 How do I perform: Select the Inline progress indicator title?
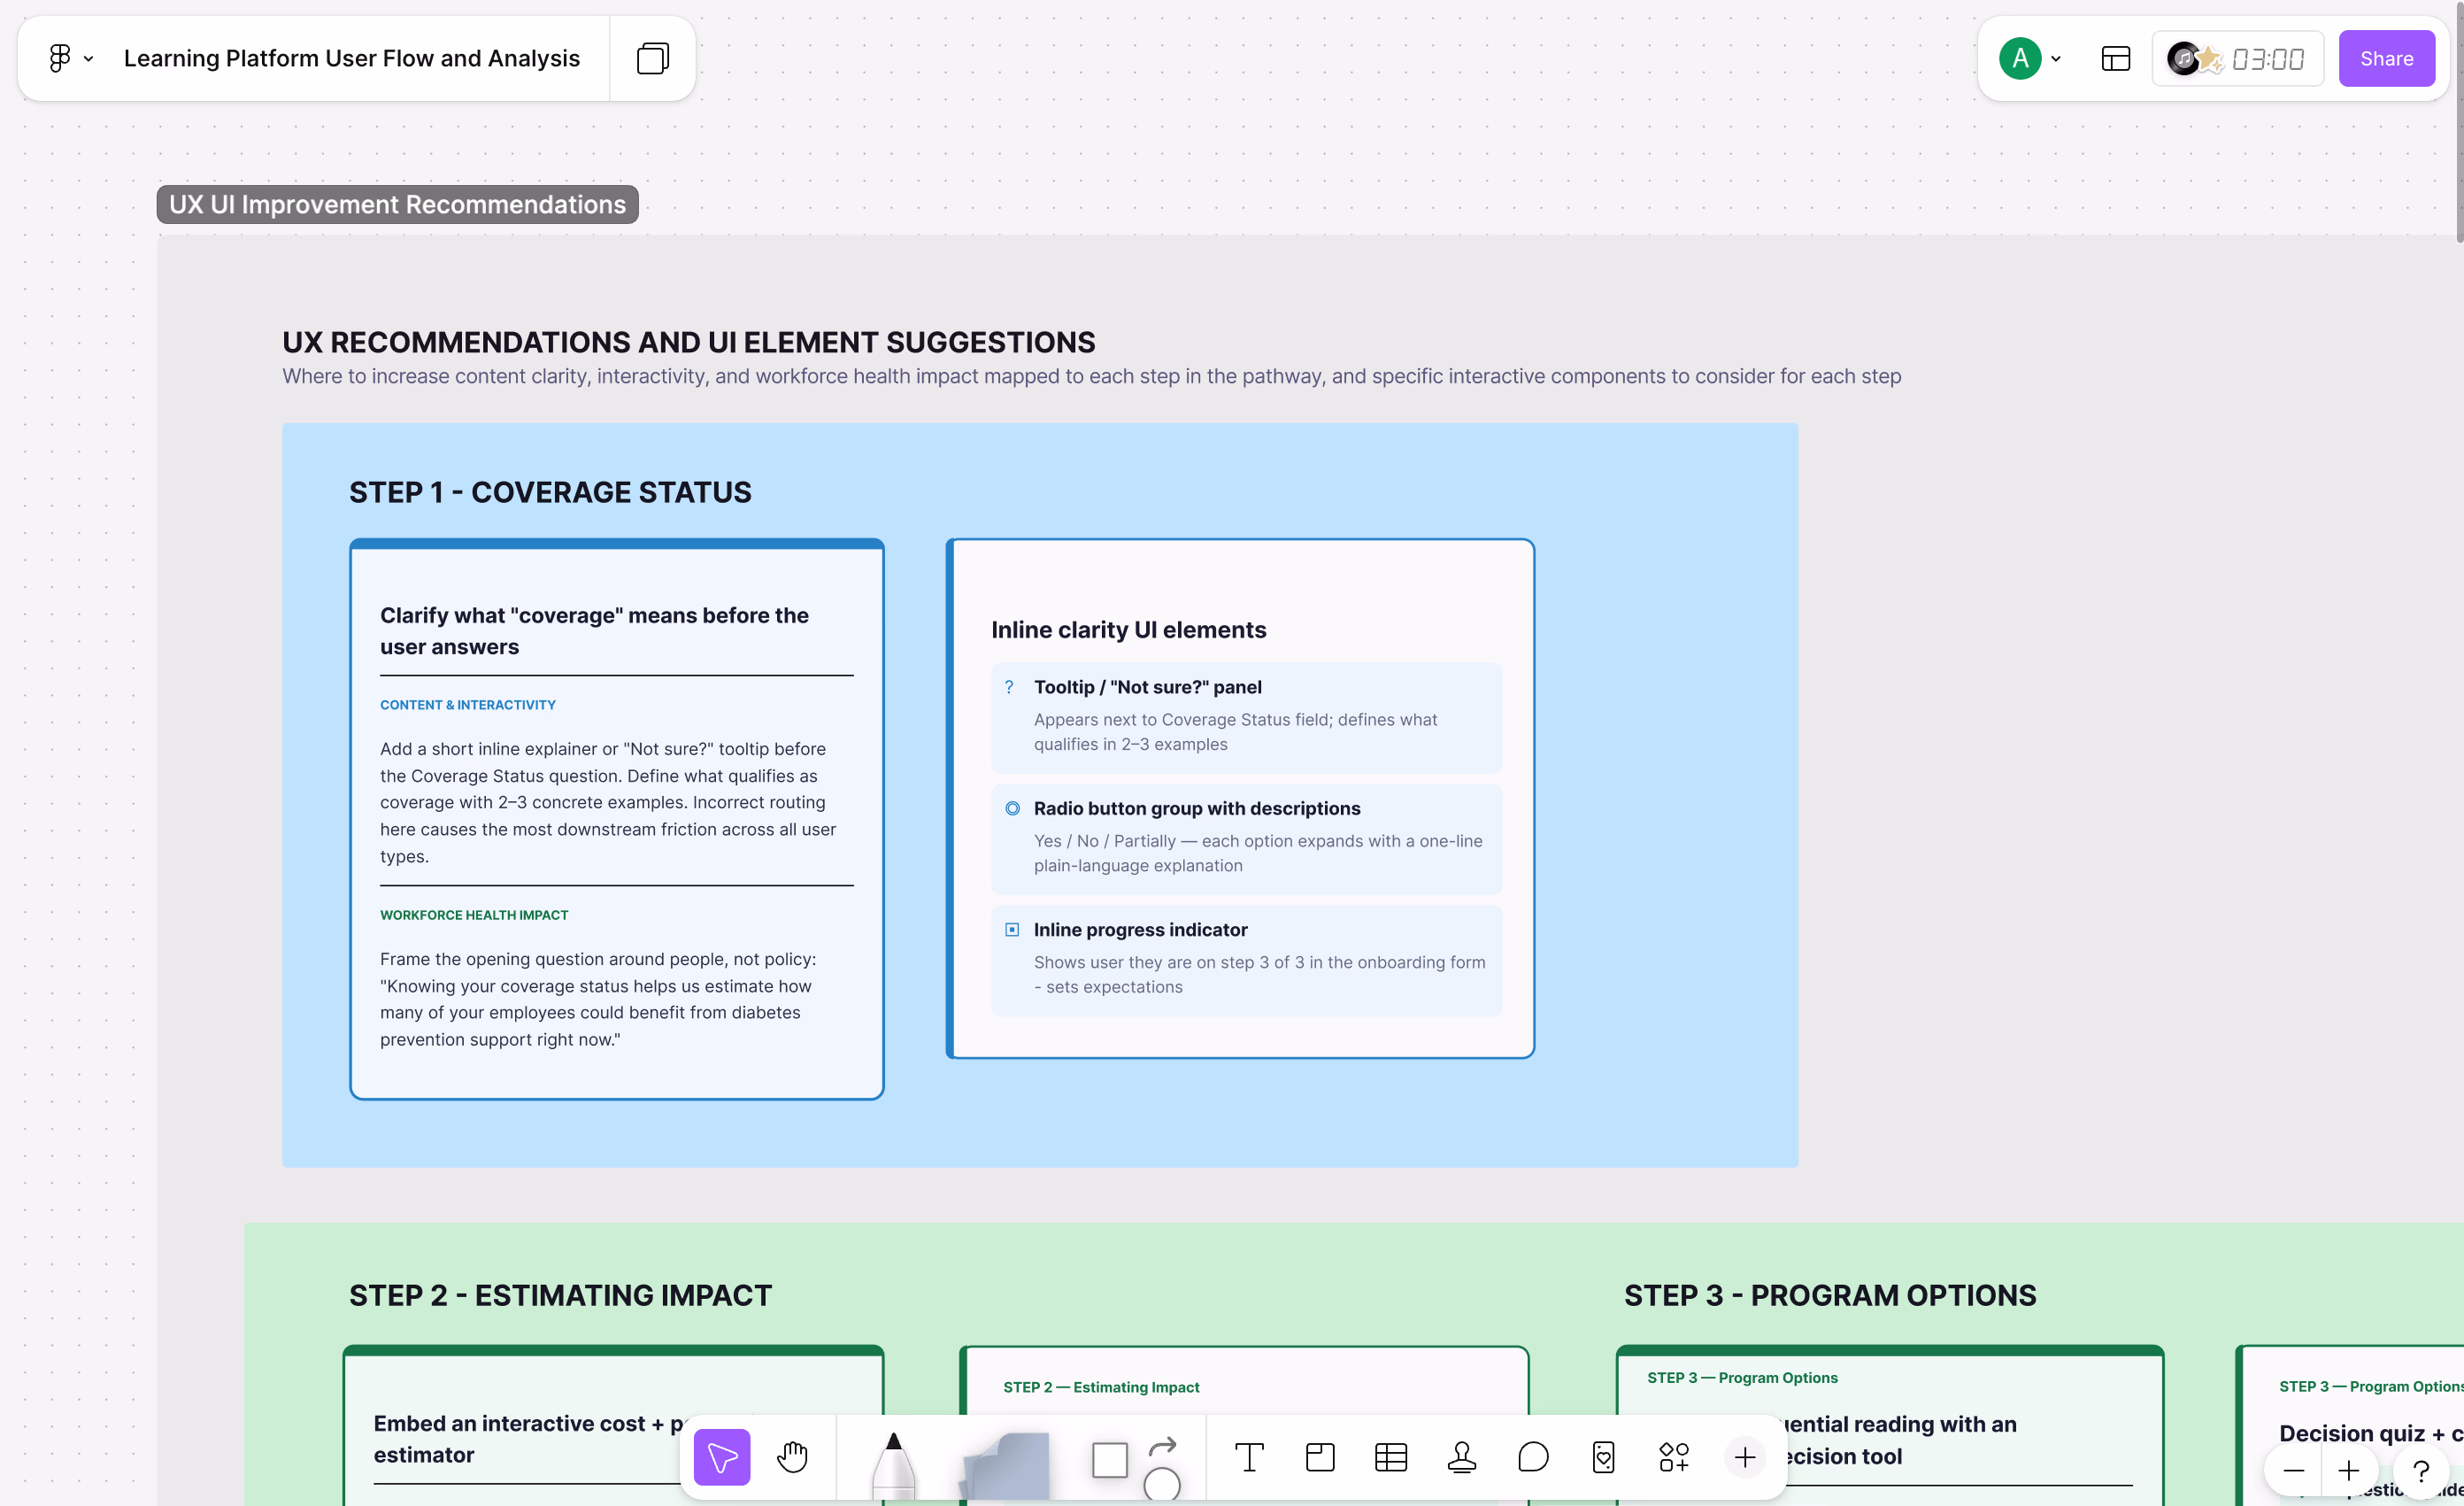click(1140, 930)
